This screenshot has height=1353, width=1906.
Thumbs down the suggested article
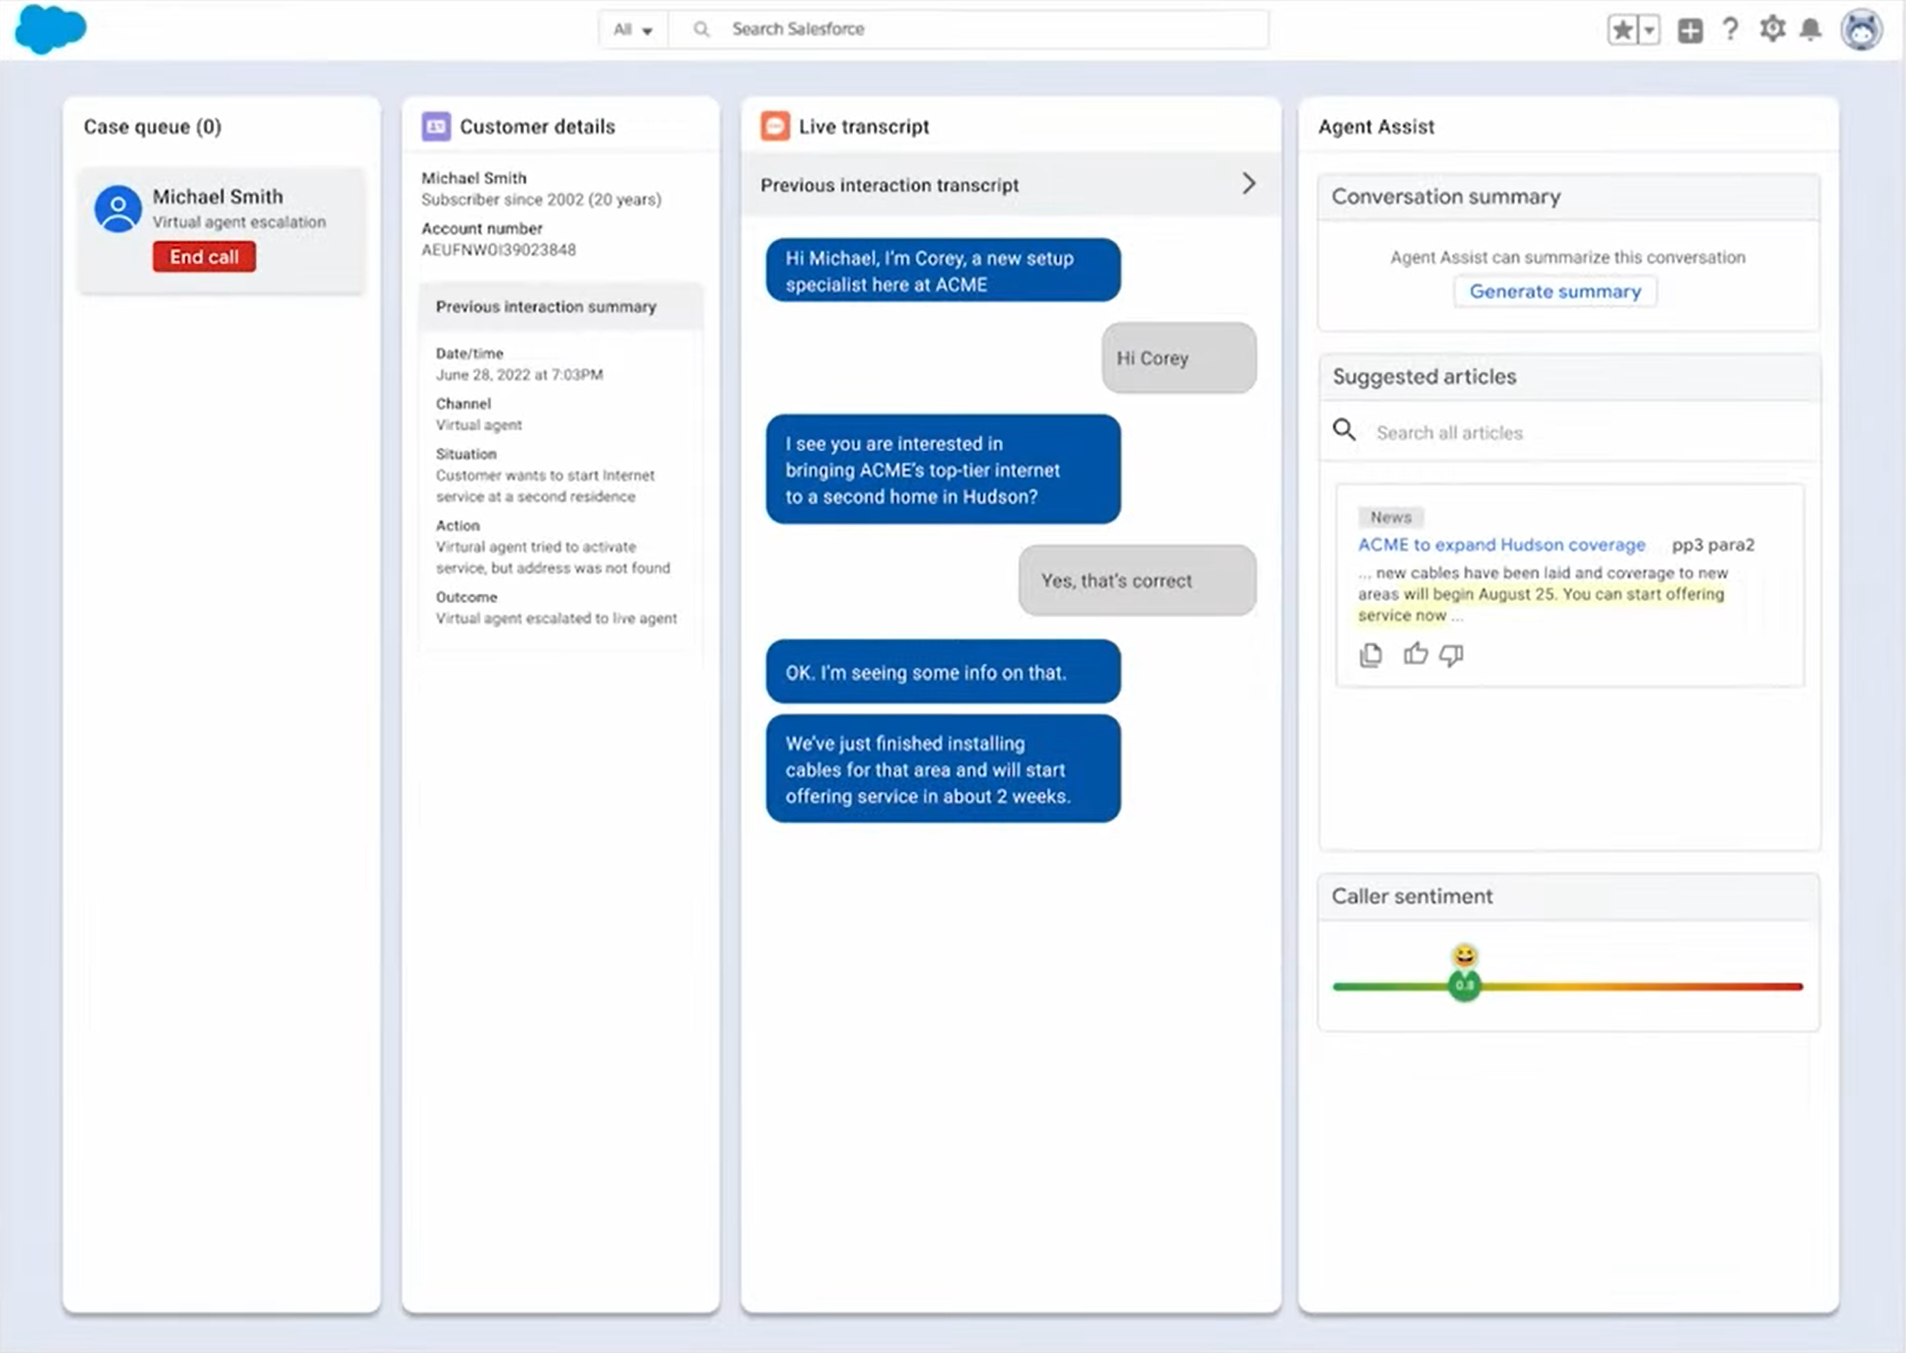(x=1451, y=656)
